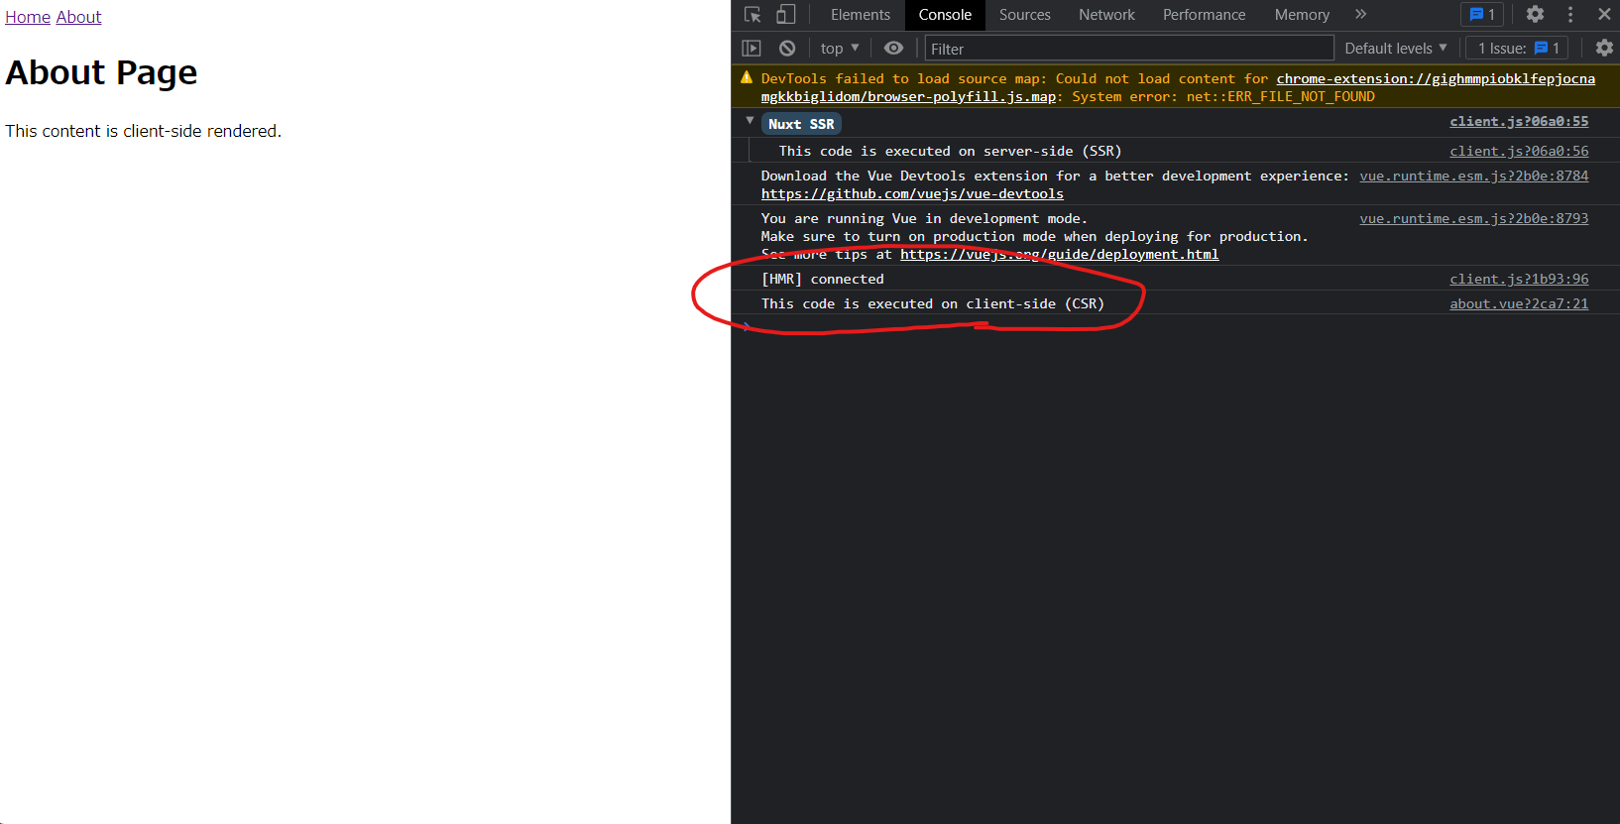Select the '[HMR] connected' log message
The height and width of the screenshot is (824, 1620).
tap(822, 279)
